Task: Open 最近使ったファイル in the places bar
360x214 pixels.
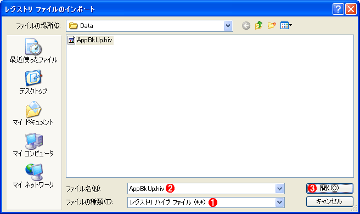Action: 33,50
